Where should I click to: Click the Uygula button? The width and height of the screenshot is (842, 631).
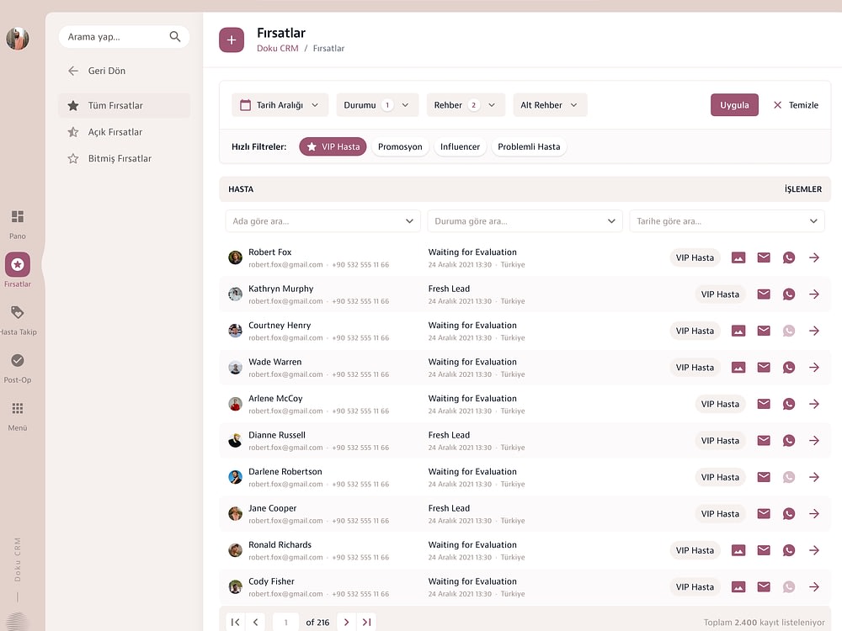(x=734, y=104)
